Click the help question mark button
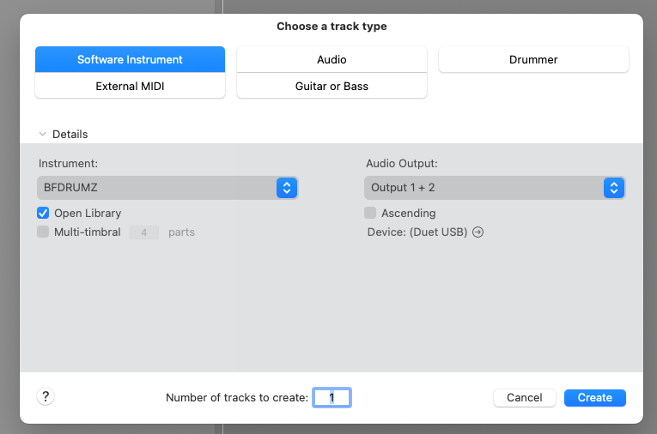This screenshot has width=657, height=434. [x=46, y=396]
